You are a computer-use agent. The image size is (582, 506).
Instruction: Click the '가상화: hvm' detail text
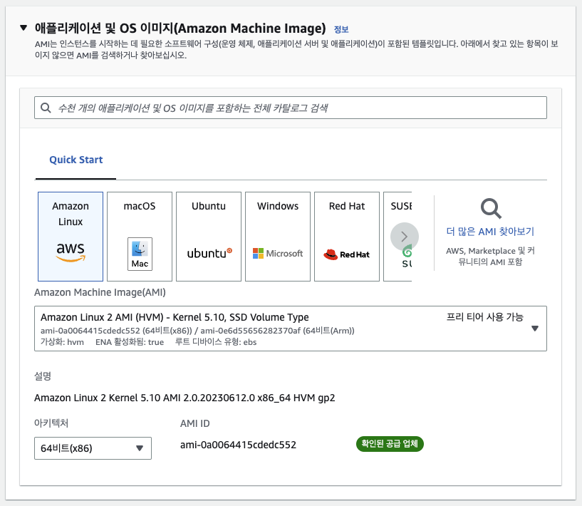(x=62, y=342)
